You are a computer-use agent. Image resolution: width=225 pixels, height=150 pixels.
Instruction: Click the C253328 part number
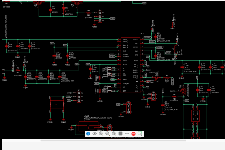click(174, 100)
